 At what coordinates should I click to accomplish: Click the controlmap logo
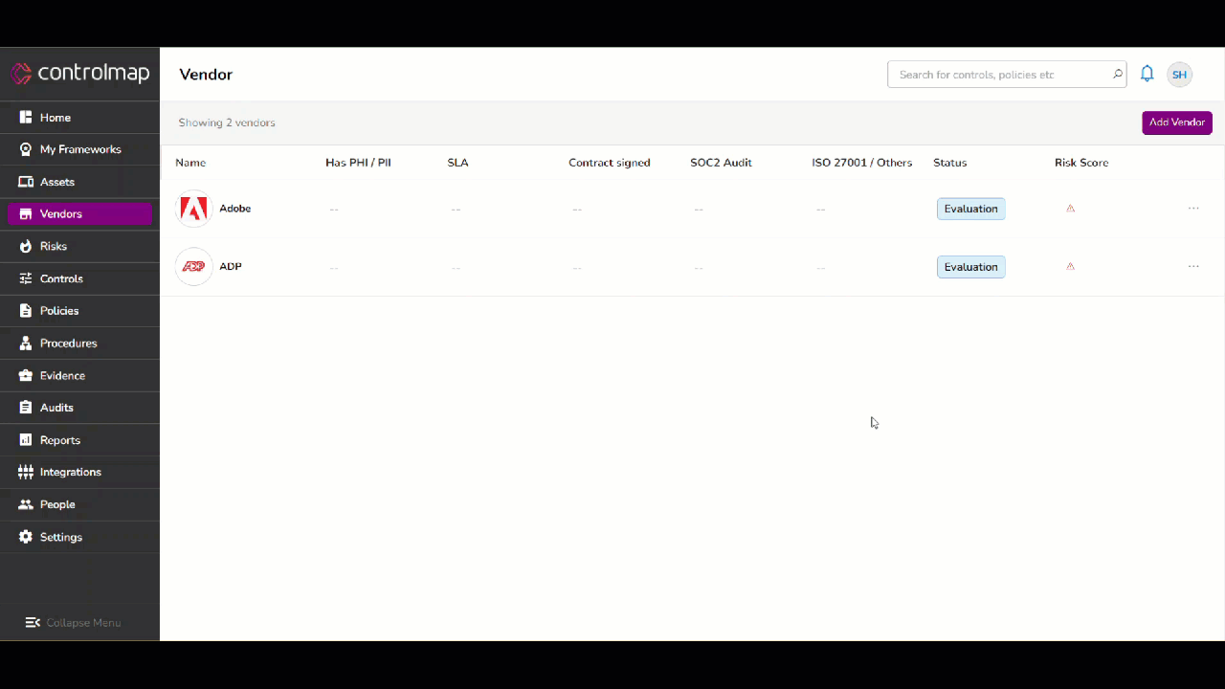coord(81,73)
